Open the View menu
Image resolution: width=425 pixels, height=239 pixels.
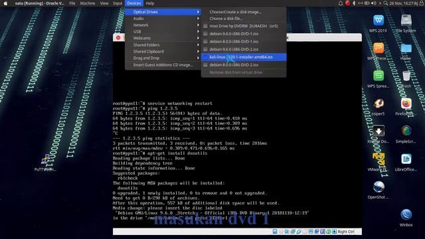point(104,3)
